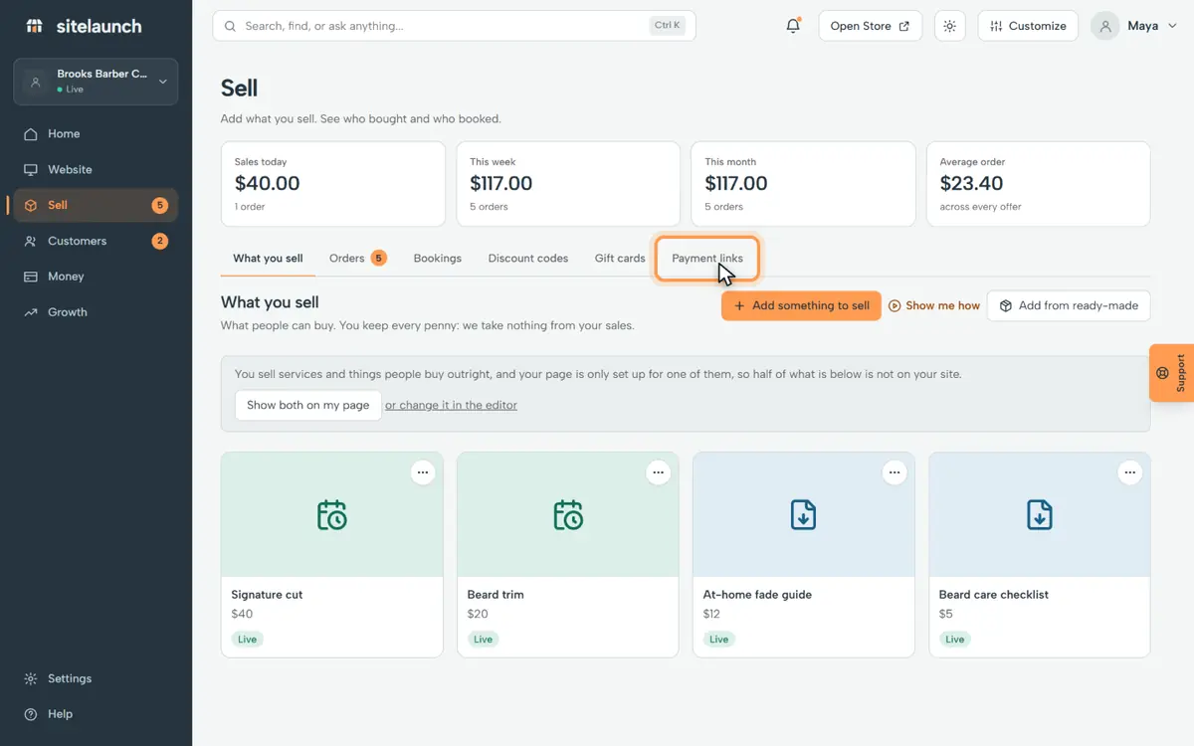Toggle light/dark theme sun icon
The image size is (1194, 746).
(x=950, y=26)
